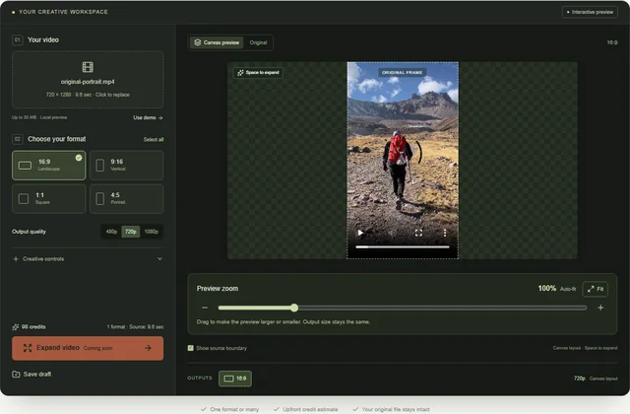Viewport: 630px width, 414px height.
Task: Click Select all formats link
Action: pos(154,139)
